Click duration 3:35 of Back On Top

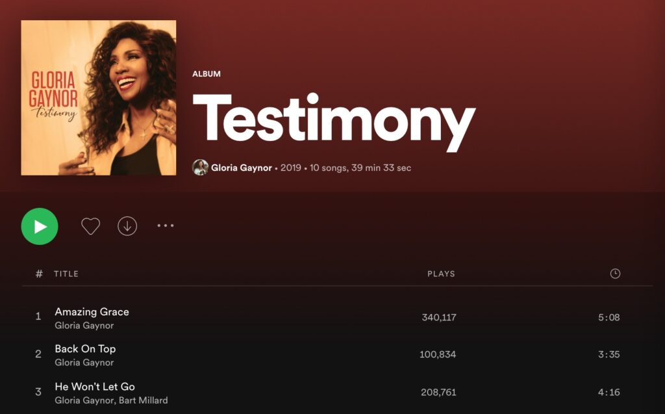pyautogui.click(x=609, y=355)
